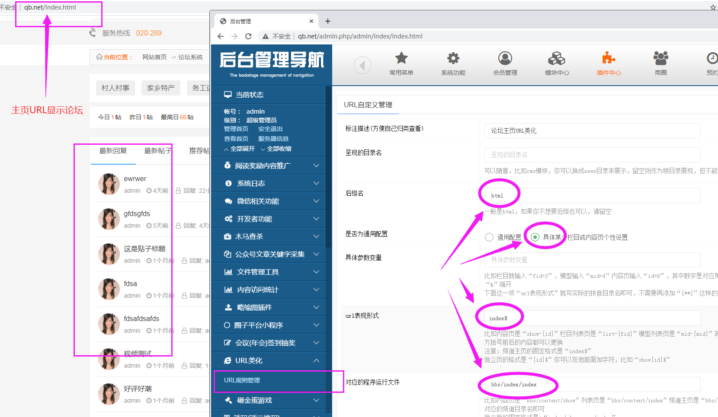
Task: Open a new browser tab
Action: (x=328, y=21)
